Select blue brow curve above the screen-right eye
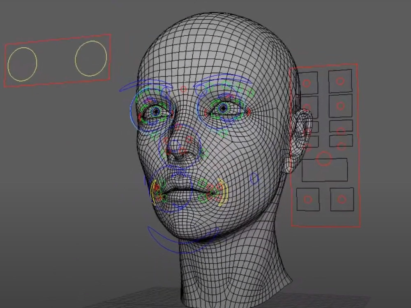This screenshot has width=411, height=308. [x=223, y=80]
